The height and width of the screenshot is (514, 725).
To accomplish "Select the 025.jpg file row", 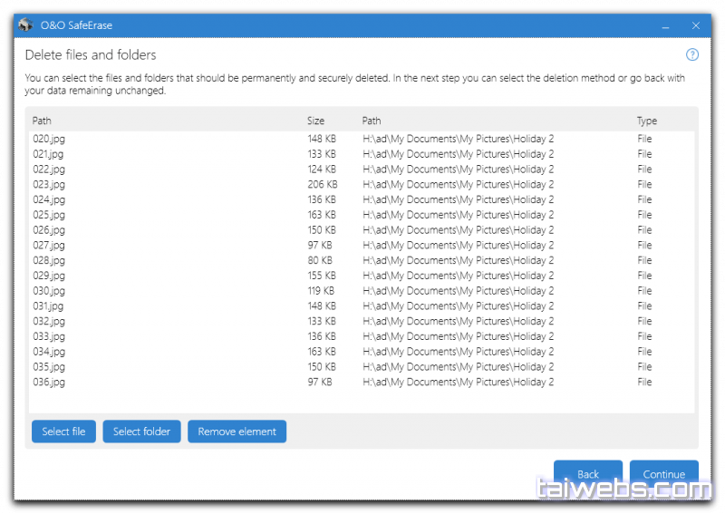I will (49, 215).
